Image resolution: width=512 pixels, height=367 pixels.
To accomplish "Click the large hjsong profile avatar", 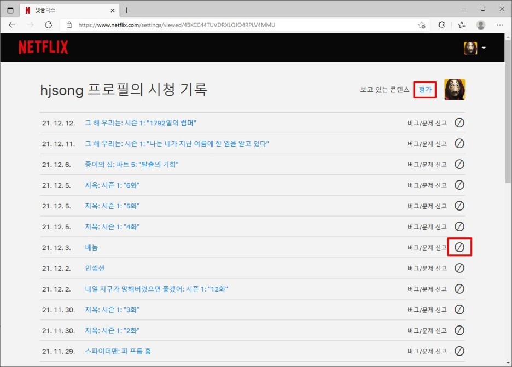I will click(455, 89).
